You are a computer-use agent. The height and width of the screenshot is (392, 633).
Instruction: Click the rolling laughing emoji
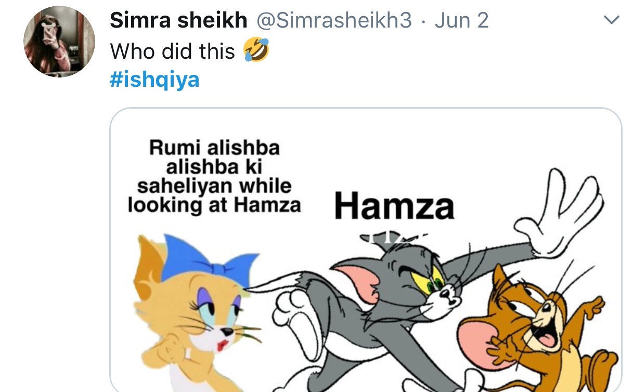tap(257, 50)
